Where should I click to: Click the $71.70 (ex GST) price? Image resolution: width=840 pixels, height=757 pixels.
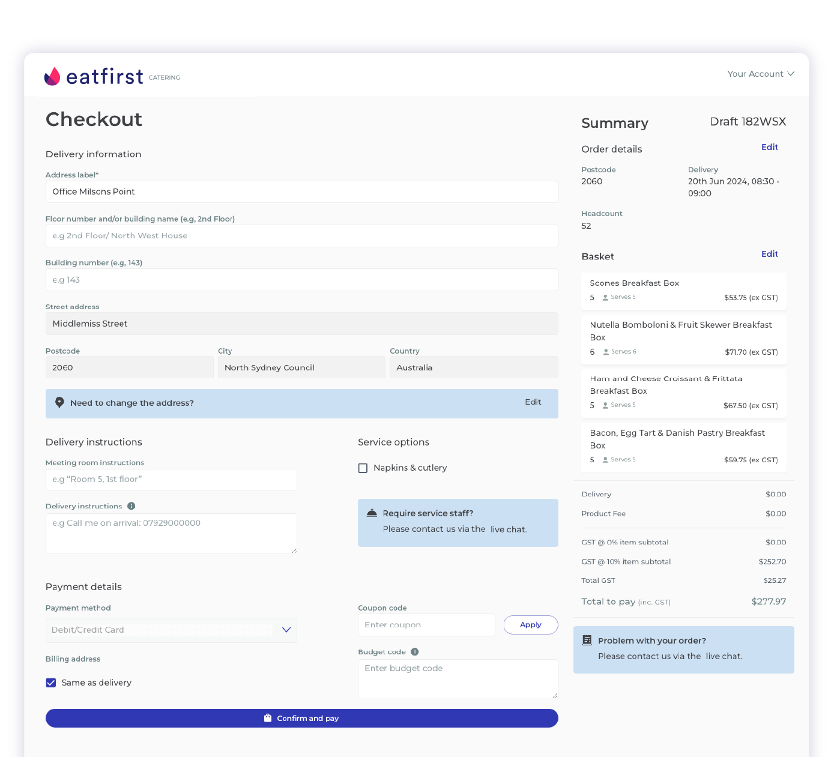[751, 352]
